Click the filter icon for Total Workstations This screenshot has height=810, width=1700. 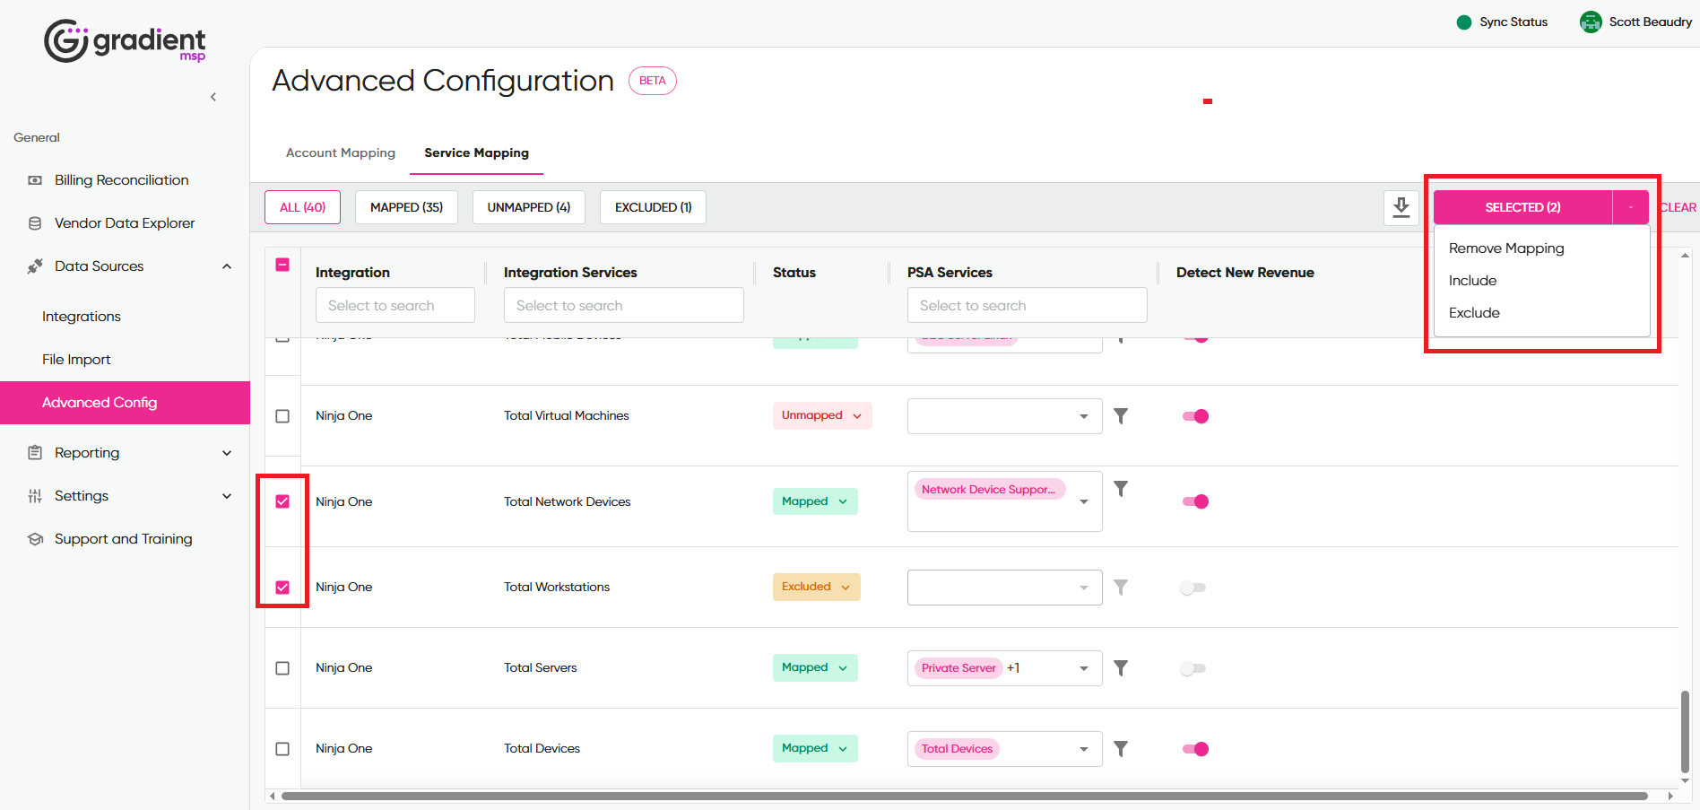click(1121, 588)
